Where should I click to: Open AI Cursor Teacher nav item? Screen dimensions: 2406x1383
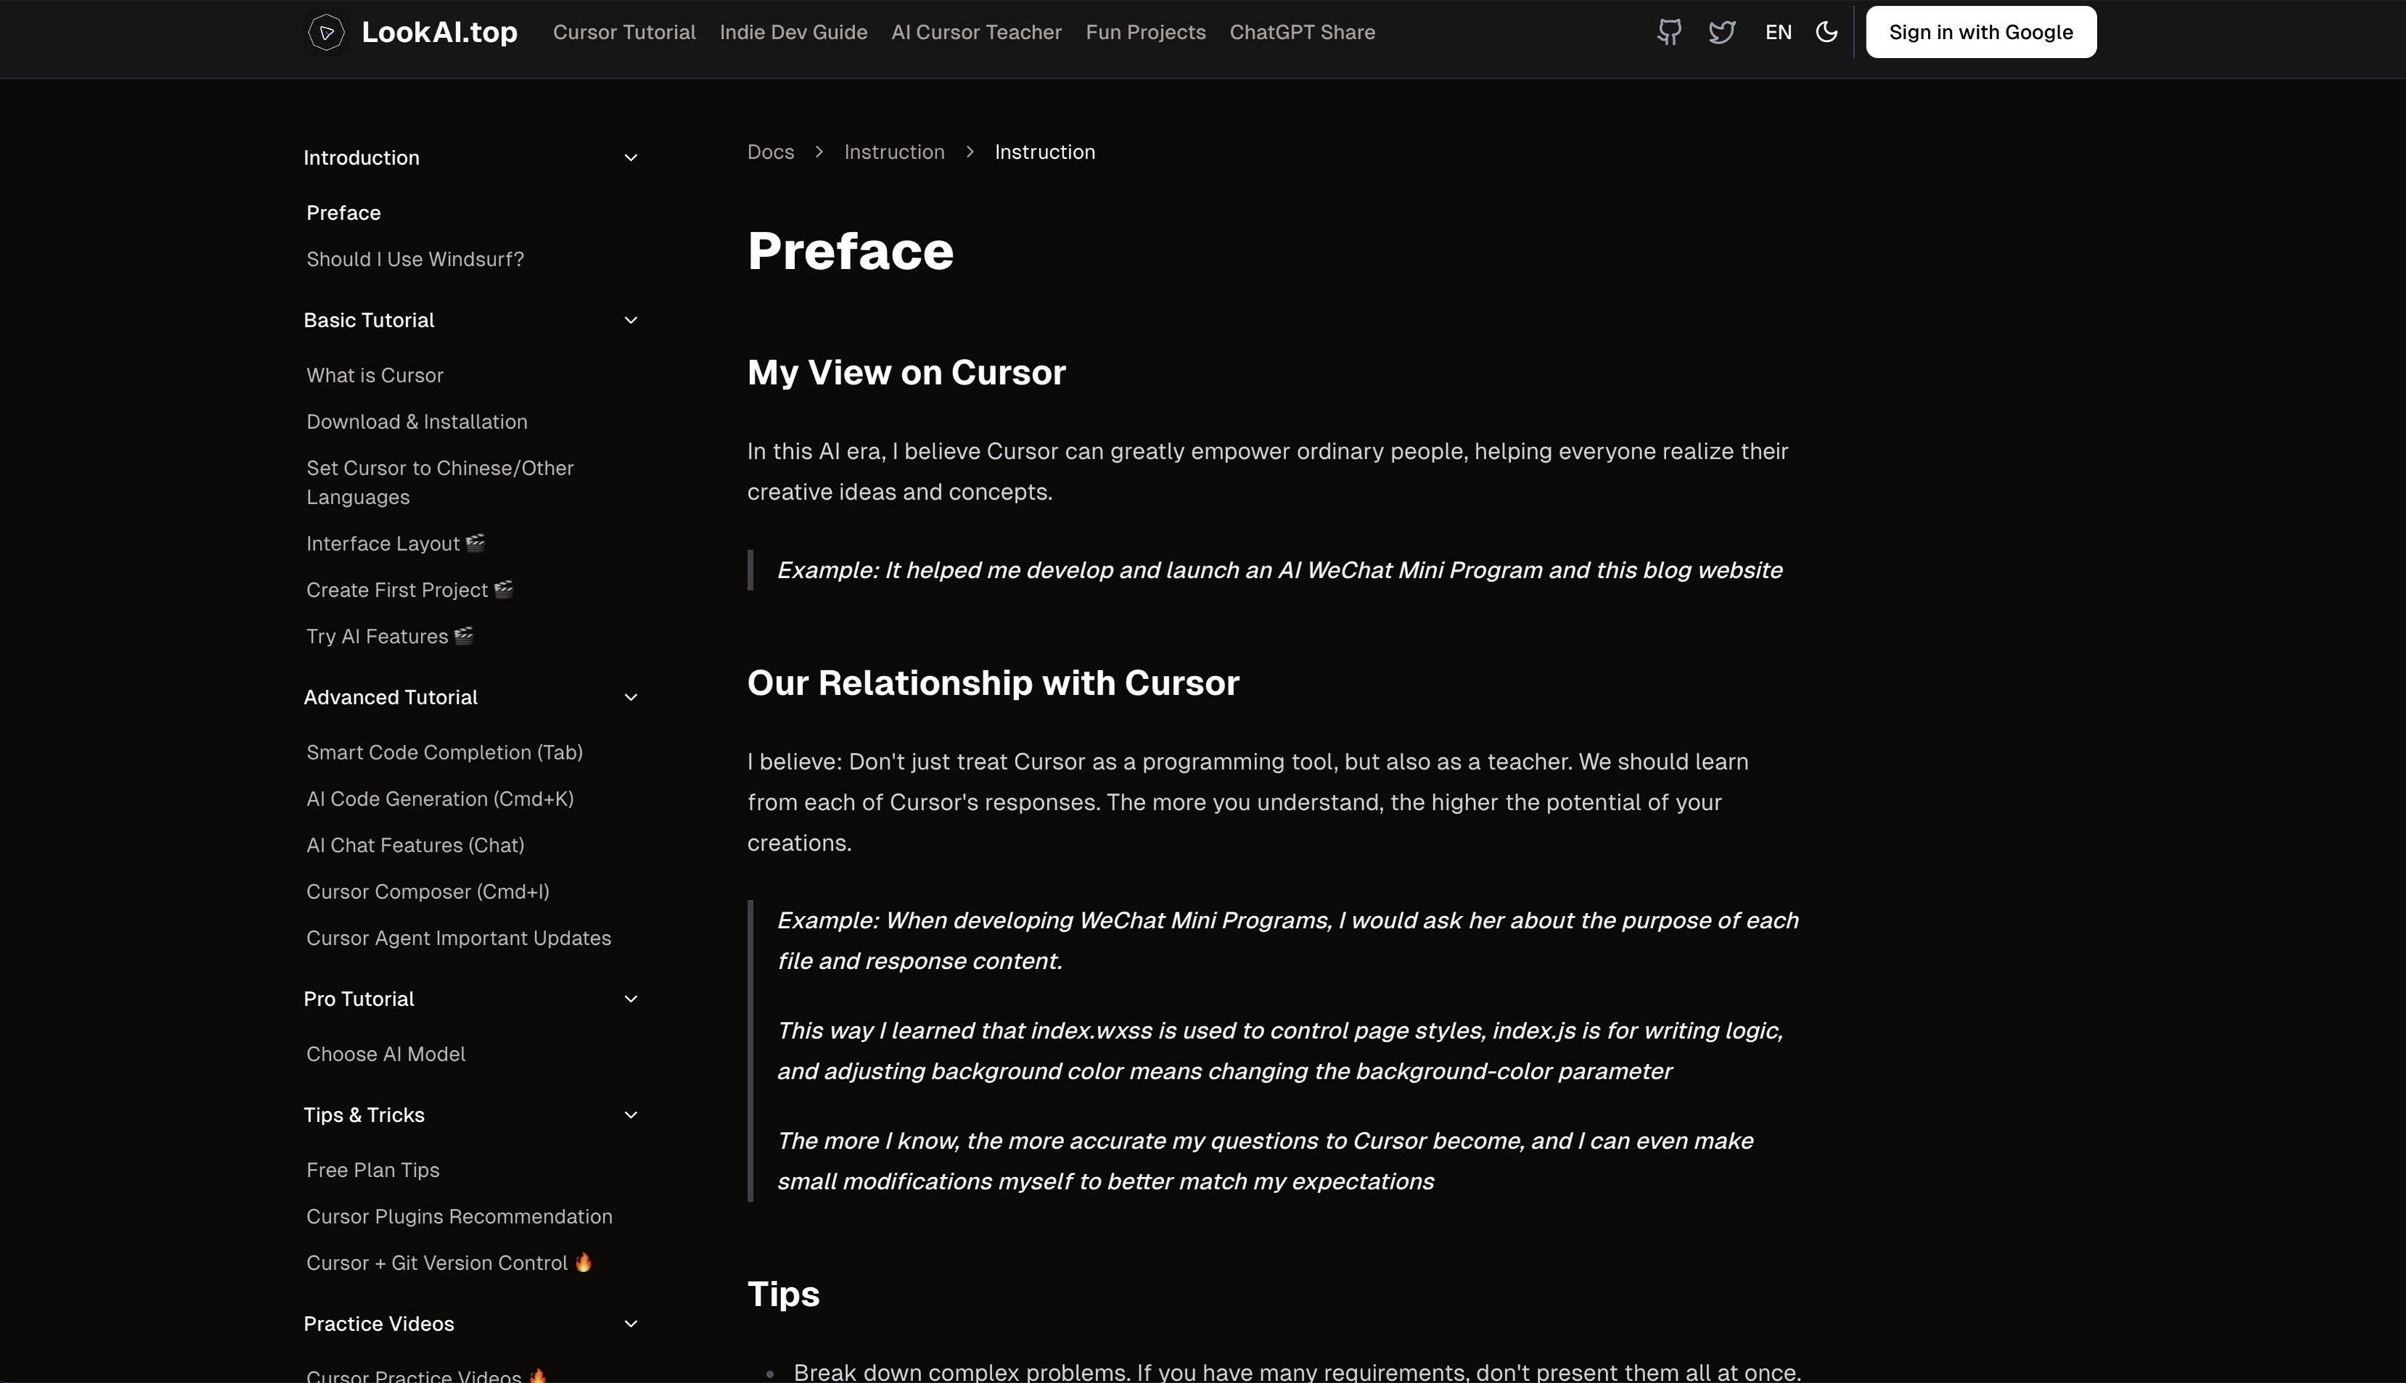(976, 33)
